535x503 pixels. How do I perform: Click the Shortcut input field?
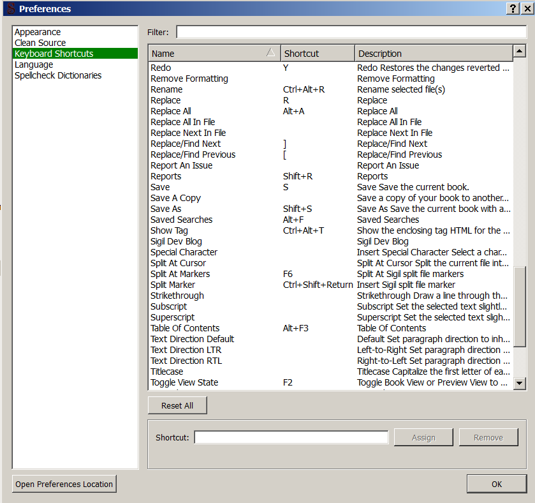click(x=291, y=437)
